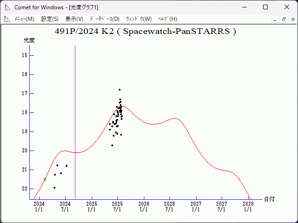The width and height of the screenshot is (298, 223).
Task: Click the child document icon in menu bar
Action: pos(7,19)
